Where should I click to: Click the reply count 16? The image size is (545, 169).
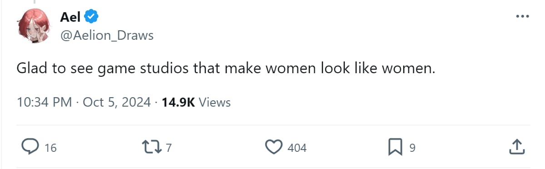[50, 148]
